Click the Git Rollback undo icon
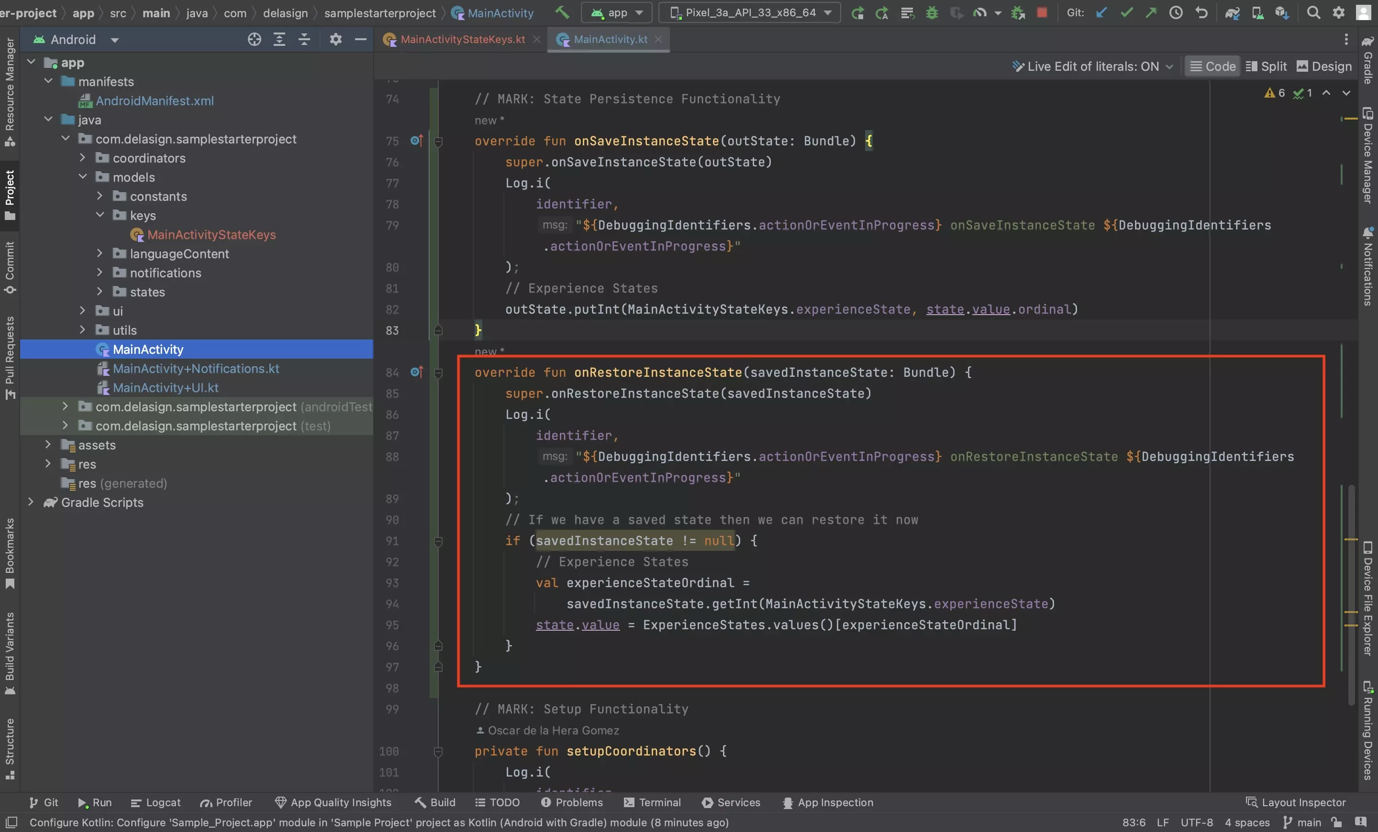 [x=1201, y=12]
